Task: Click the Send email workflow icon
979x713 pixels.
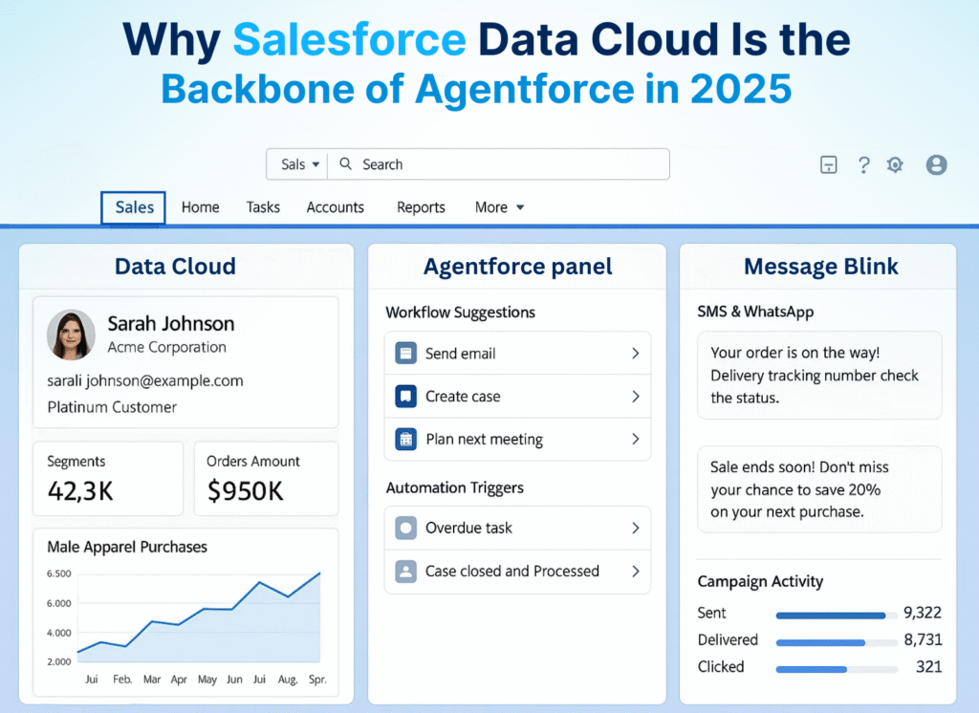Action: tap(406, 354)
